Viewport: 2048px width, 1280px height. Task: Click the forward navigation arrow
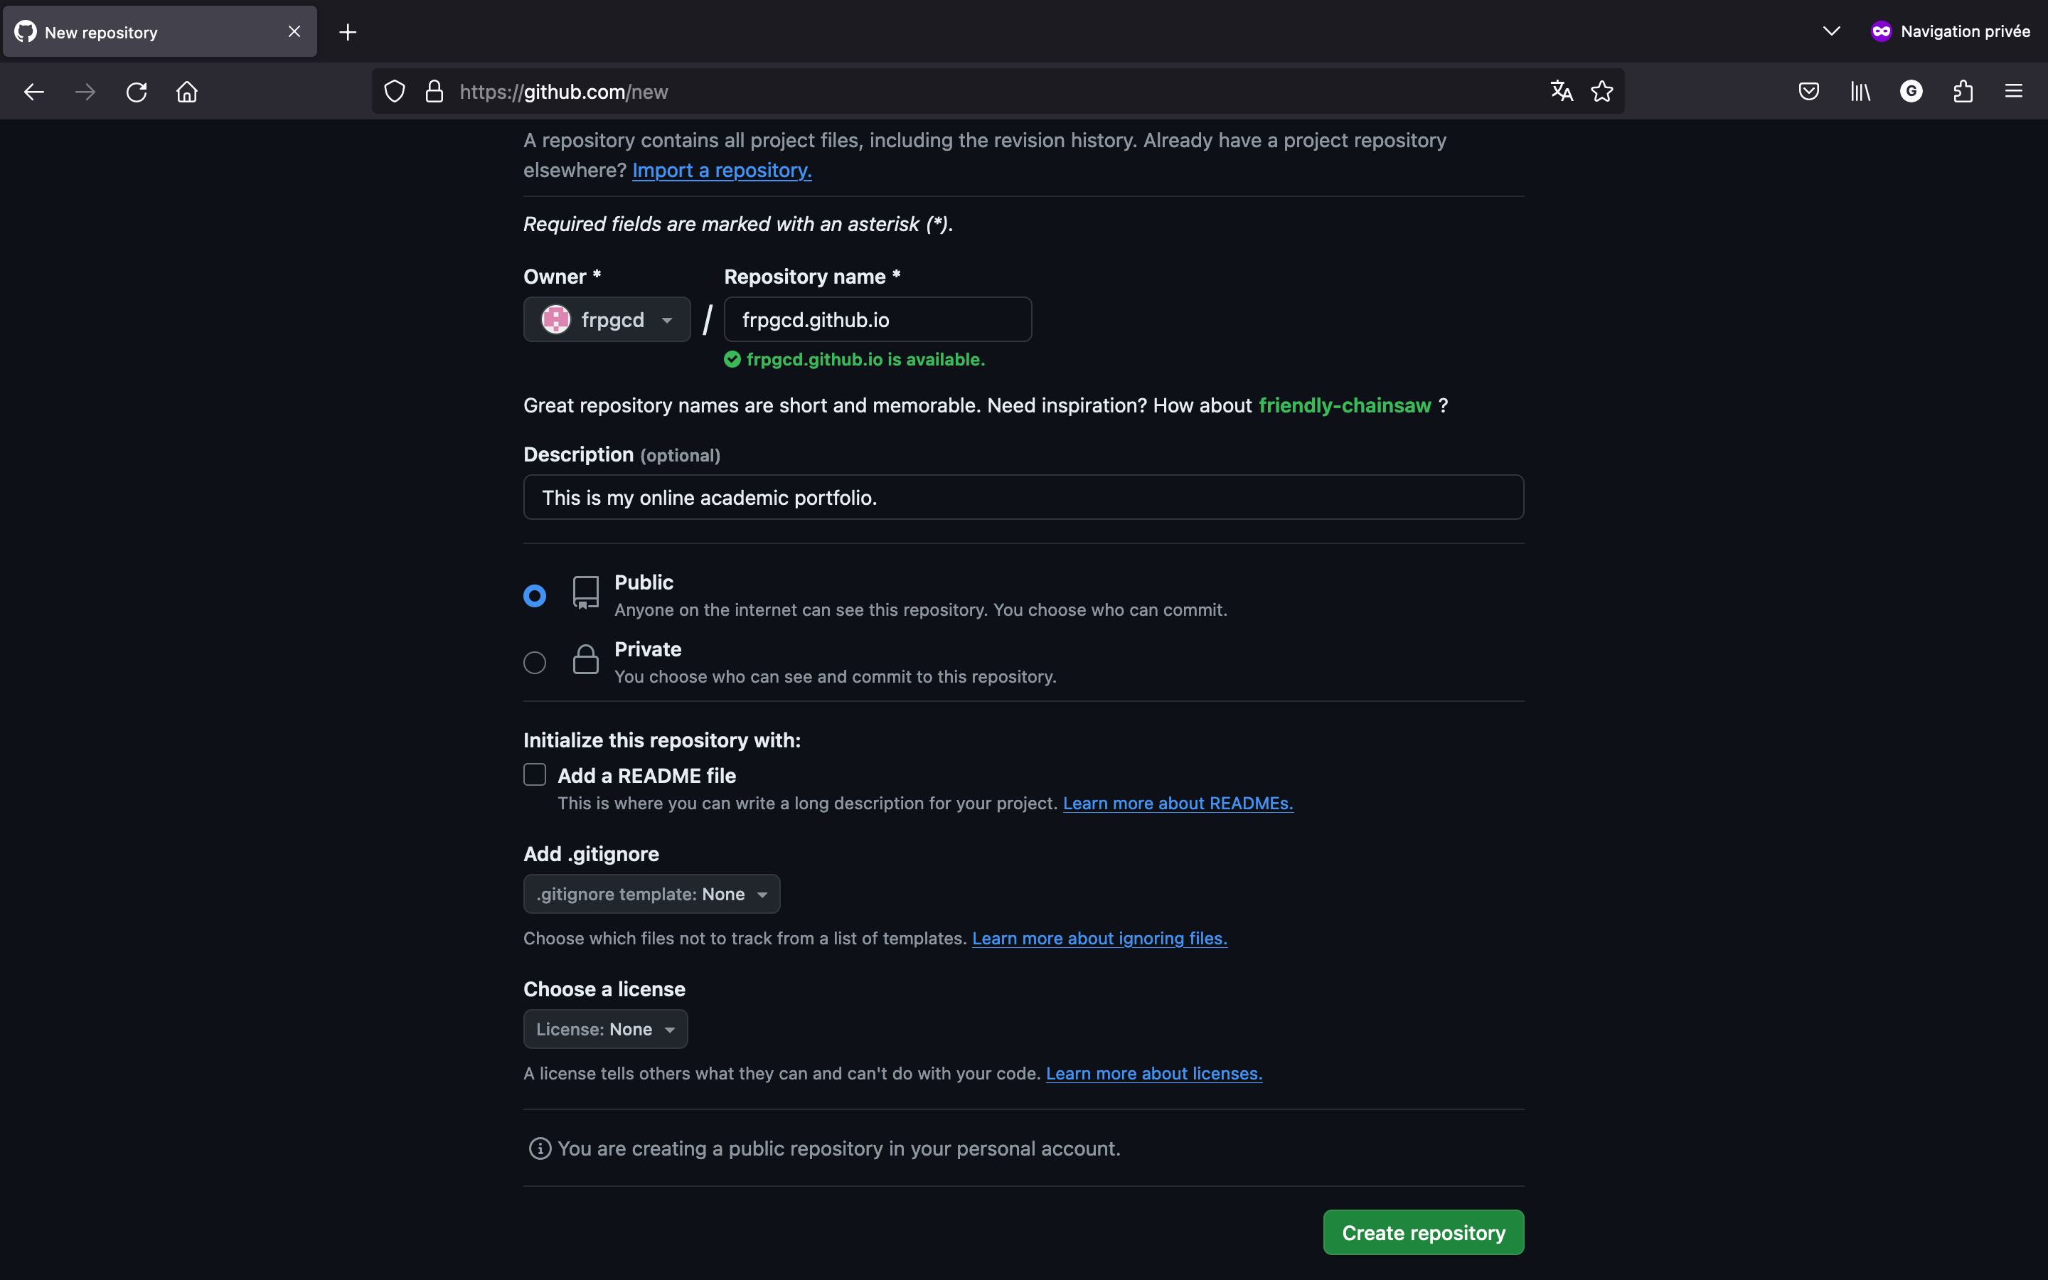tap(85, 92)
